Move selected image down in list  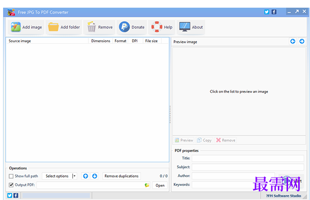(94, 176)
